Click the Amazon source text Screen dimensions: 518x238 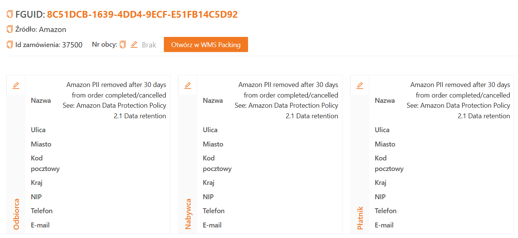coord(52,29)
